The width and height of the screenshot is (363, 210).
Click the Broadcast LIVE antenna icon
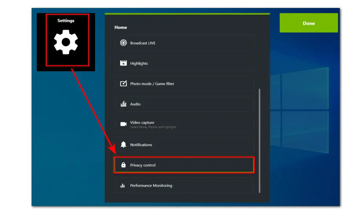123,43
